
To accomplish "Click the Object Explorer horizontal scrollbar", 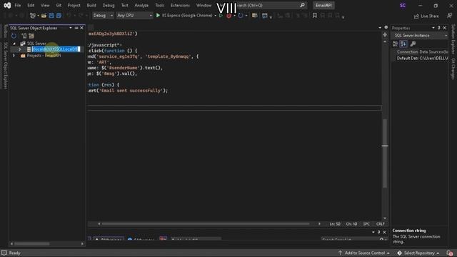I will [32, 243].
